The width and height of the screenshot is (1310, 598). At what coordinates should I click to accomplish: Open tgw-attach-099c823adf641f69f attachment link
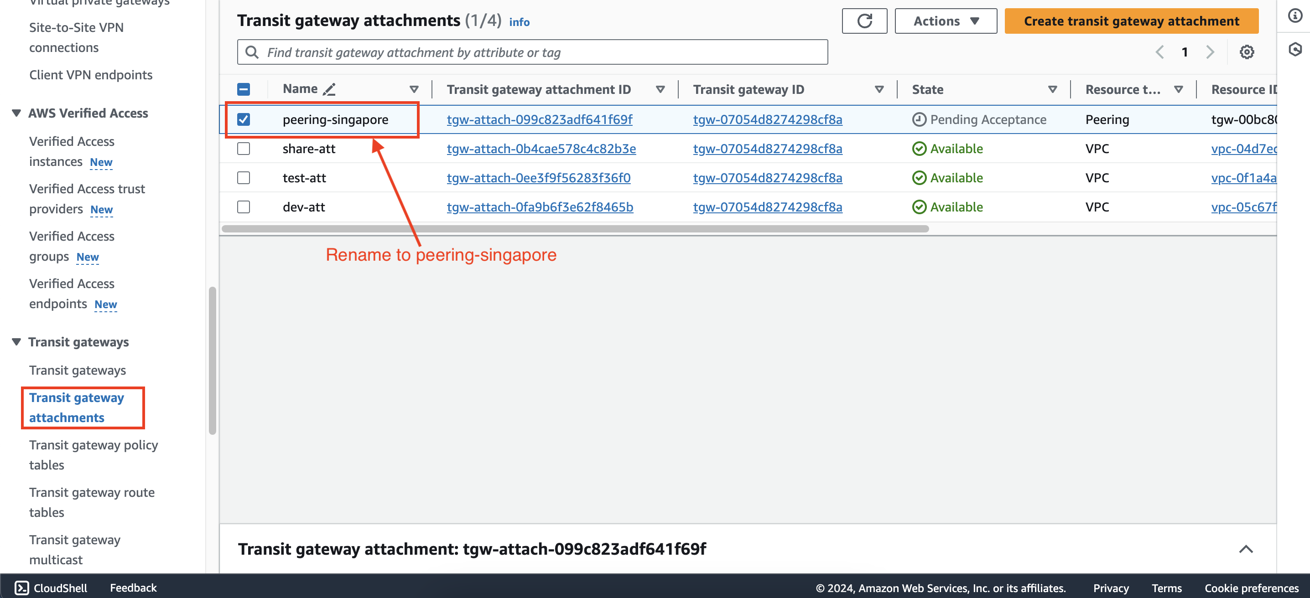(539, 119)
